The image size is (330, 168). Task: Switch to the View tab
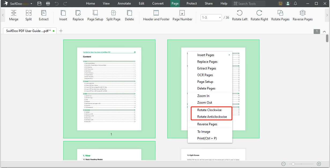(106, 3)
